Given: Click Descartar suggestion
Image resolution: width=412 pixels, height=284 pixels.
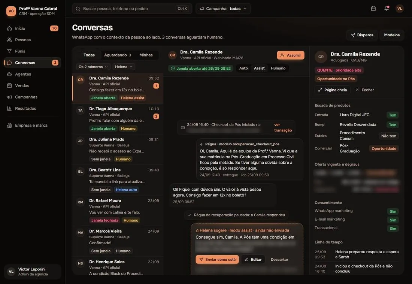Looking at the screenshot, I should (279, 260).
